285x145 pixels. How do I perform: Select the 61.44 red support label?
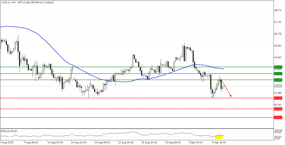(x=278, y=98)
